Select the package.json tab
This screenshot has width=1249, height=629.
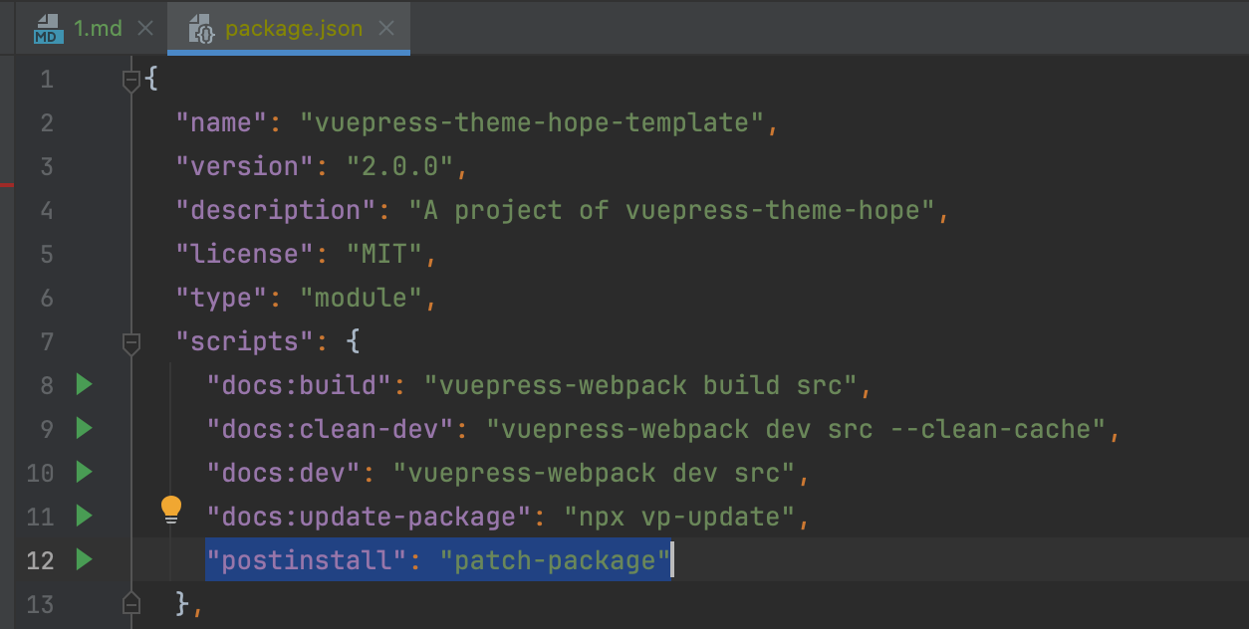tap(293, 29)
